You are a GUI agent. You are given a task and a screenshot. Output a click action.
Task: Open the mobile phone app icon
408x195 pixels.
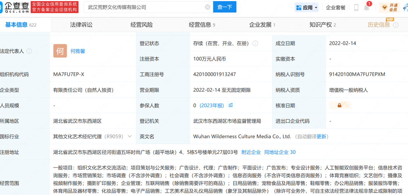click(x=356, y=8)
